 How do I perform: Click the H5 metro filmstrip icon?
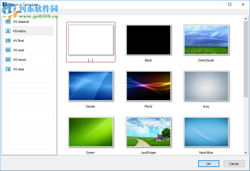pyautogui.click(x=8, y=31)
